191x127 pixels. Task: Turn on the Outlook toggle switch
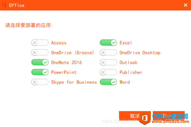pyautogui.click(x=108, y=62)
